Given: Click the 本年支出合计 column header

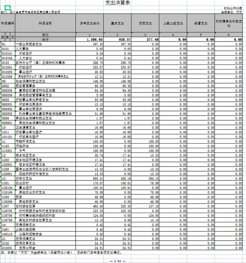Looking at the screenshot, I should click(89, 23).
